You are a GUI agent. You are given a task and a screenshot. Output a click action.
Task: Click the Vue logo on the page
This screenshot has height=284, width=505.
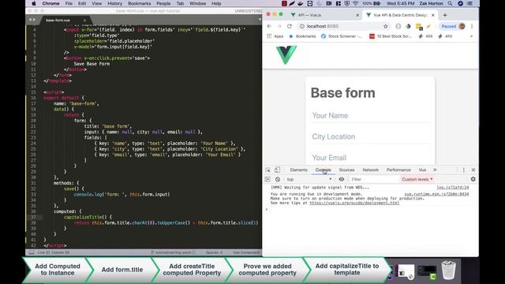click(x=286, y=54)
